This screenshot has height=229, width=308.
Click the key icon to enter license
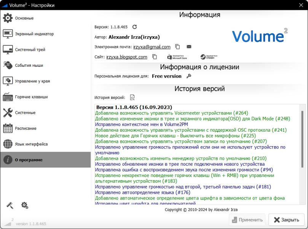[188, 76]
